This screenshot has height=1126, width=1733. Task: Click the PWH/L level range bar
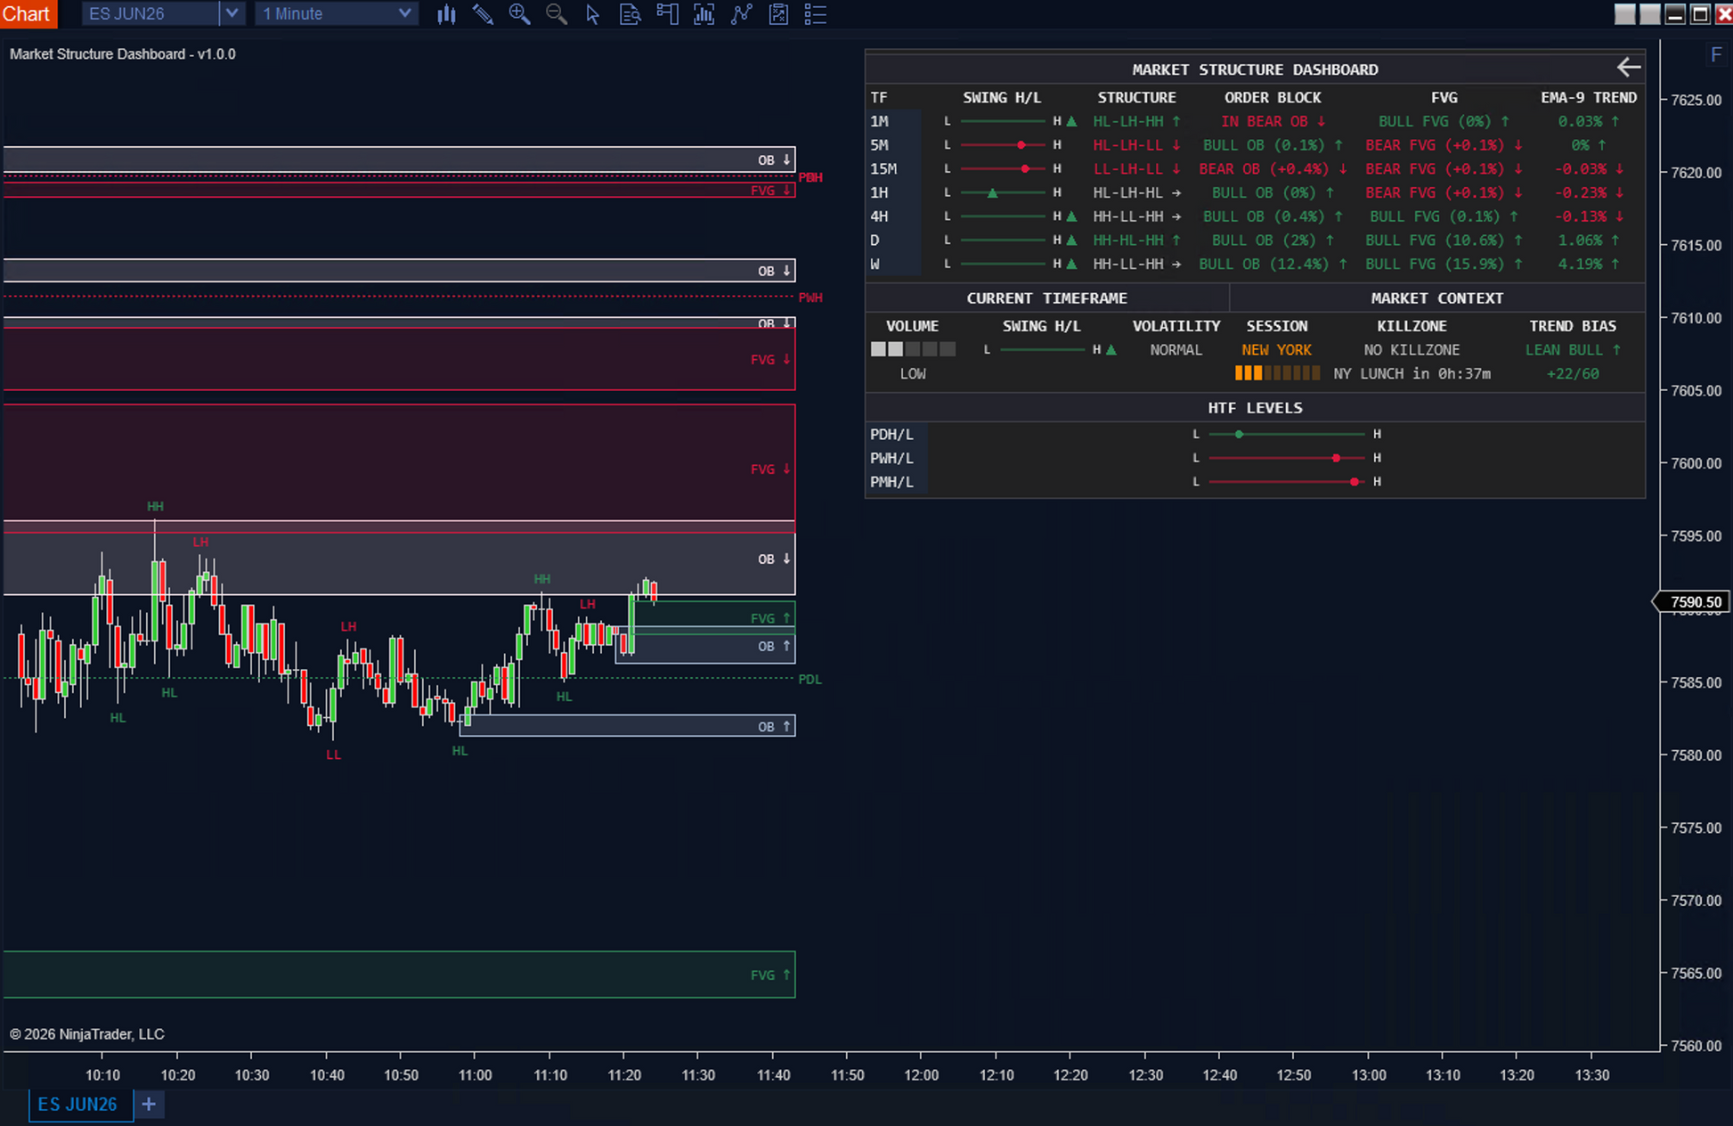pyautogui.click(x=1287, y=458)
